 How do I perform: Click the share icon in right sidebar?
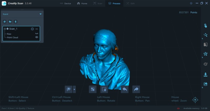(206, 84)
